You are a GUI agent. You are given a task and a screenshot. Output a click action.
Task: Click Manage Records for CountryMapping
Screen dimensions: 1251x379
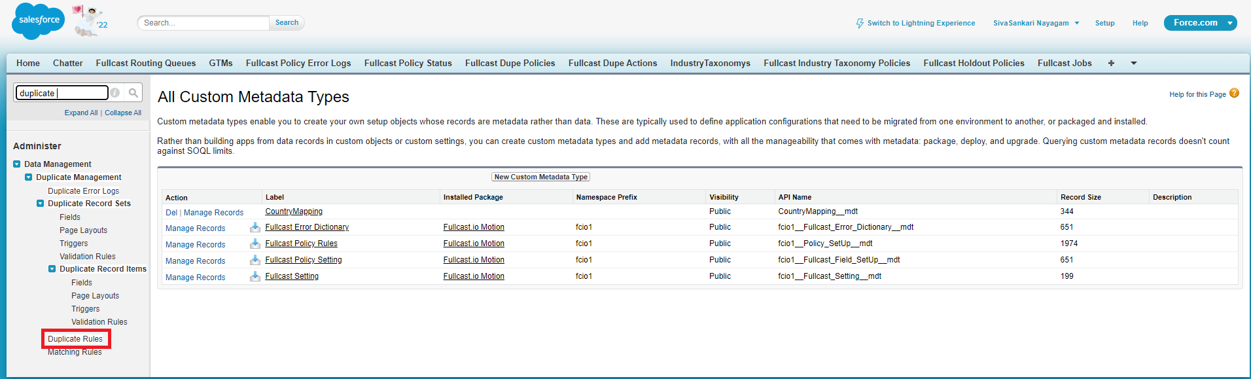[x=214, y=213]
